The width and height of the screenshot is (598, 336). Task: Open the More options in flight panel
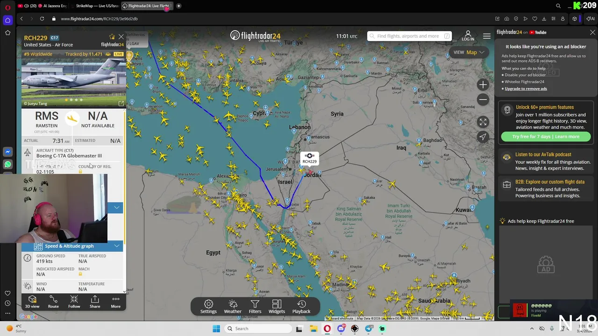coord(115,301)
